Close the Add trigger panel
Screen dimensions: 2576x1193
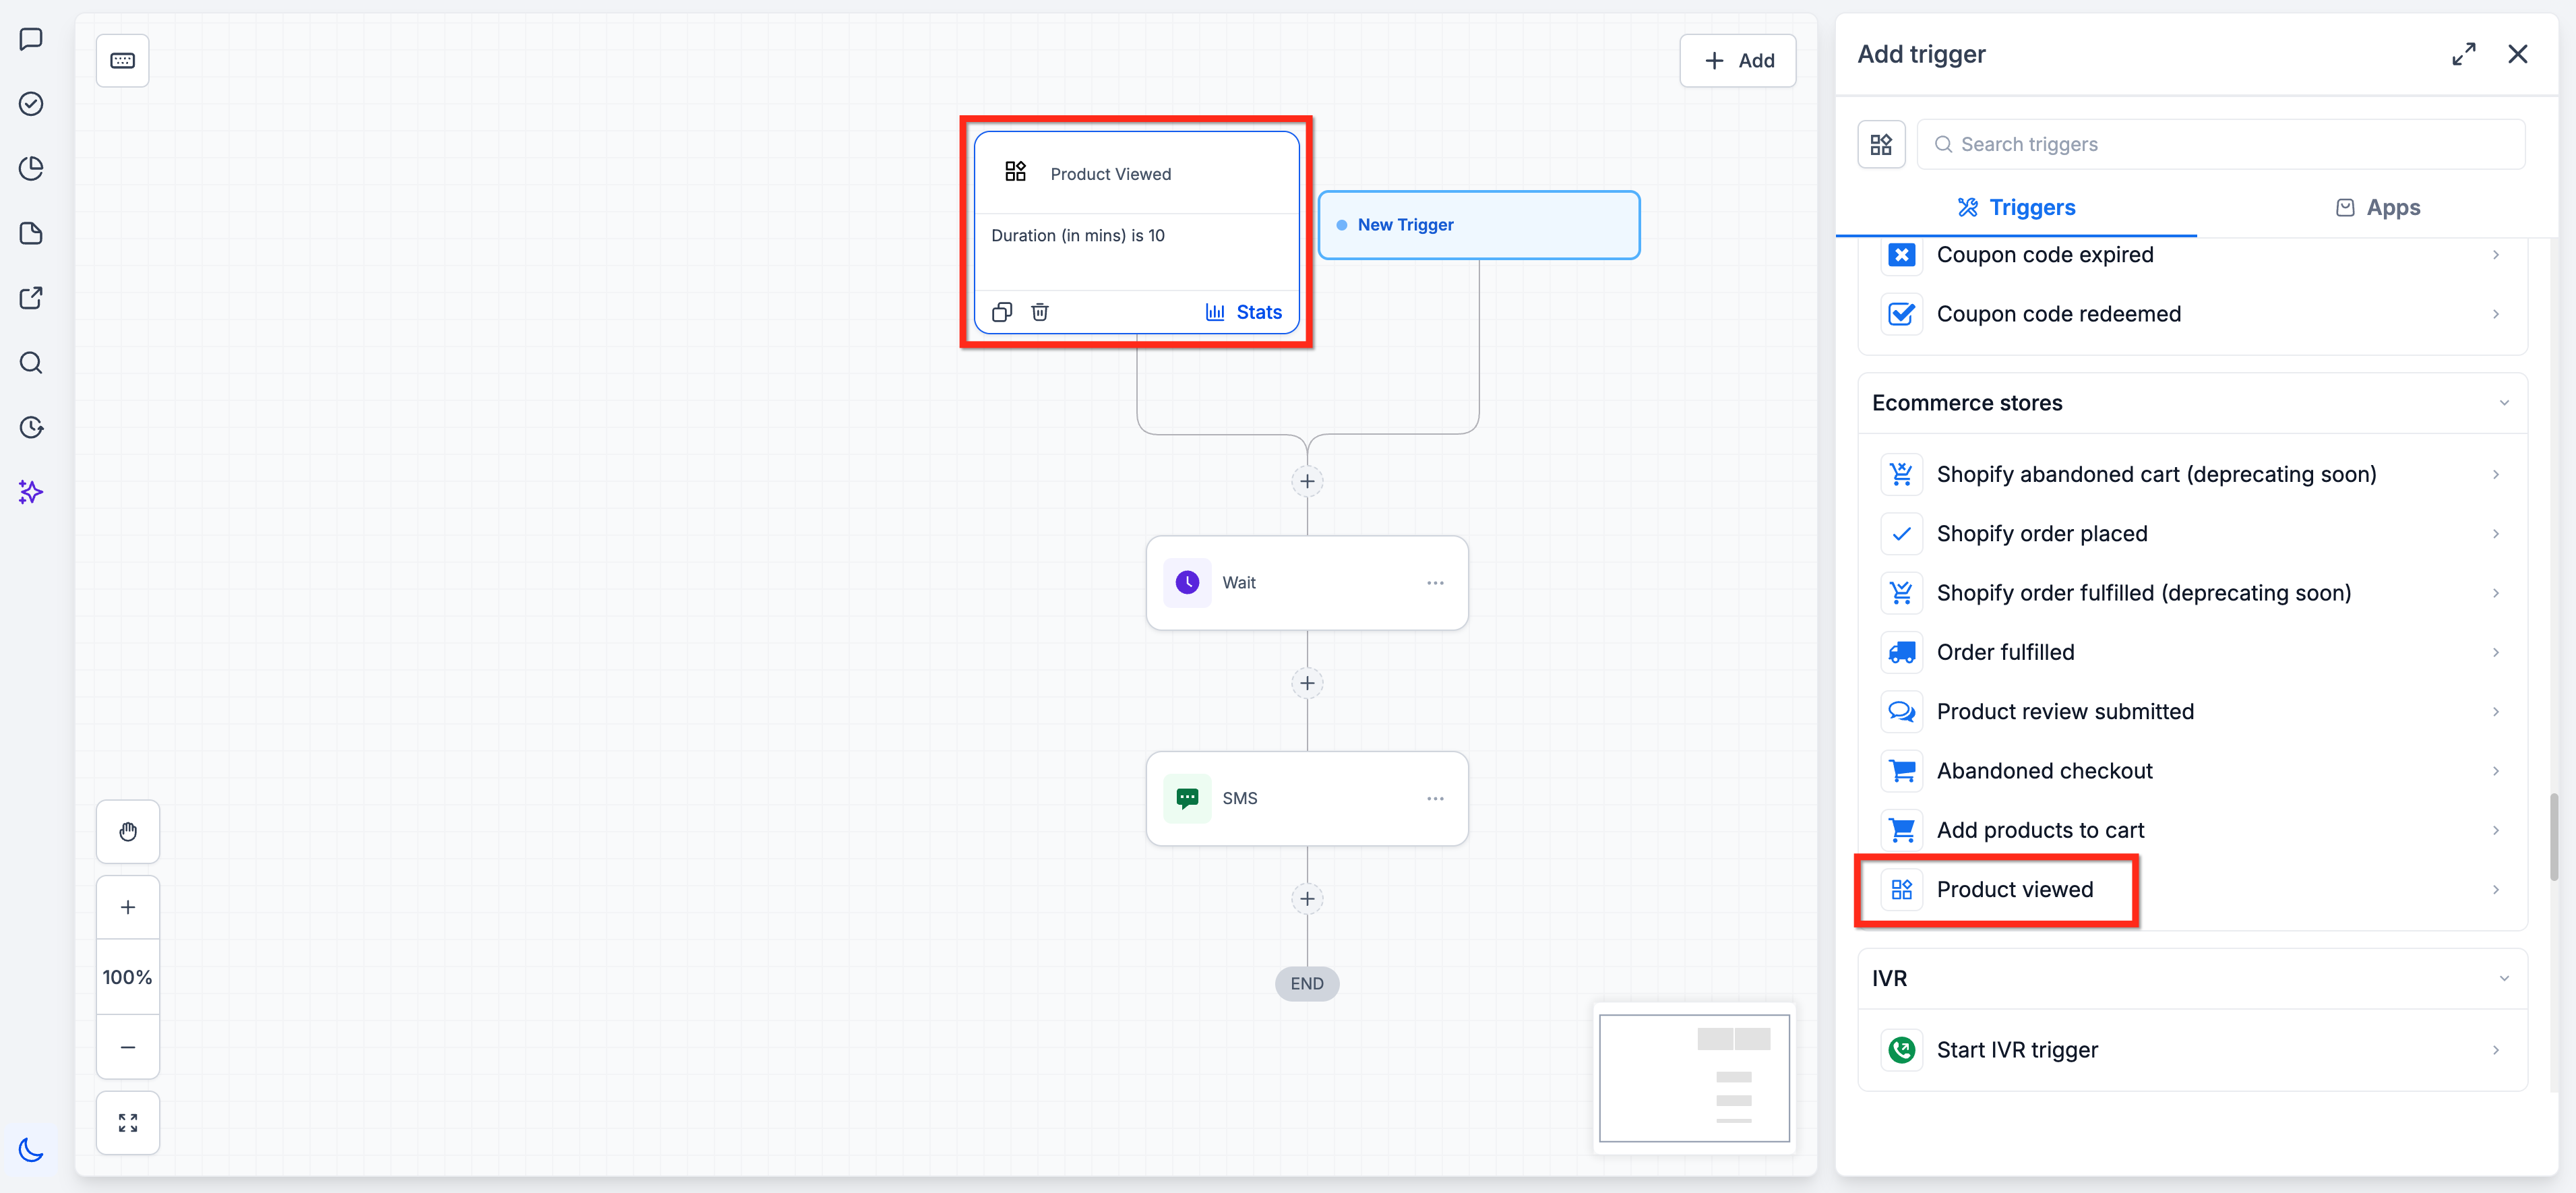pyautogui.click(x=2518, y=54)
